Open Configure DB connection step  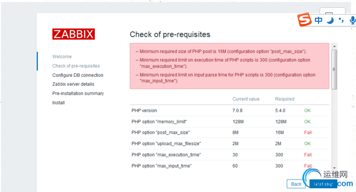pyautogui.click(x=78, y=75)
